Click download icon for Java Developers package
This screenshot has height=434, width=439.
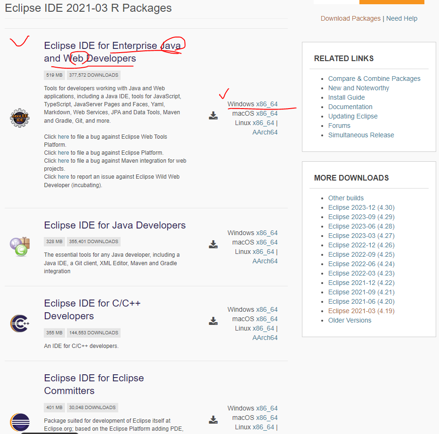point(213,244)
